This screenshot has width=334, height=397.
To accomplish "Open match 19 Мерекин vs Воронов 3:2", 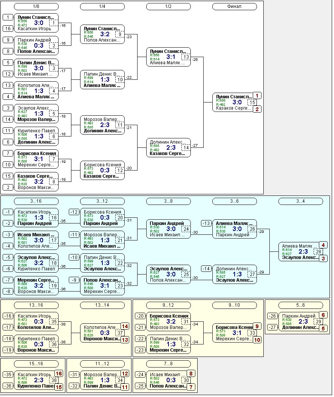I will pyautogui.click(x=36, y=285).
